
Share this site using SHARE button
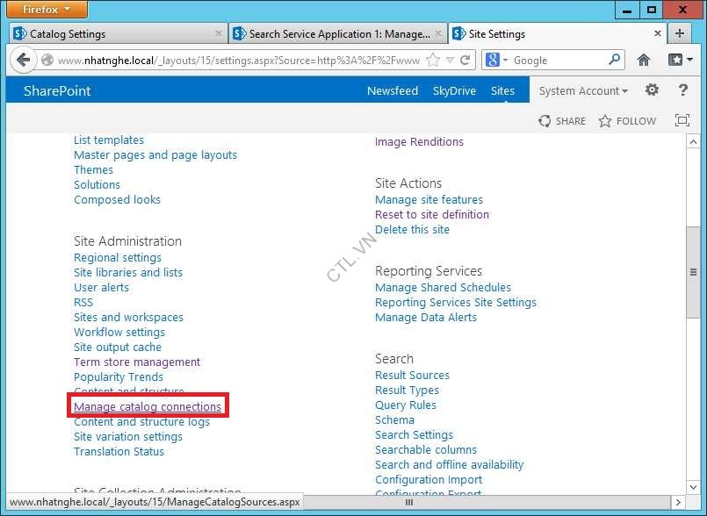562,121
